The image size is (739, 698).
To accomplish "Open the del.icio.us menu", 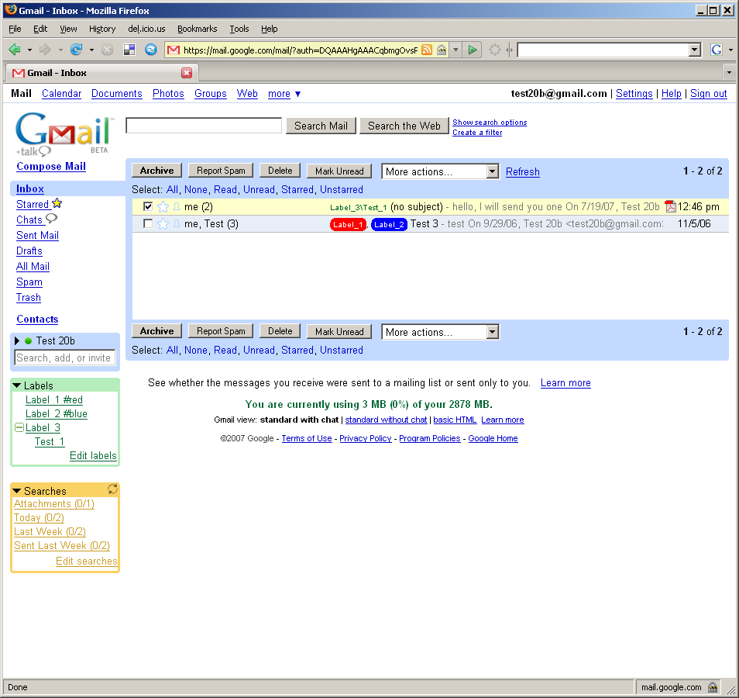I will (146, 29).
